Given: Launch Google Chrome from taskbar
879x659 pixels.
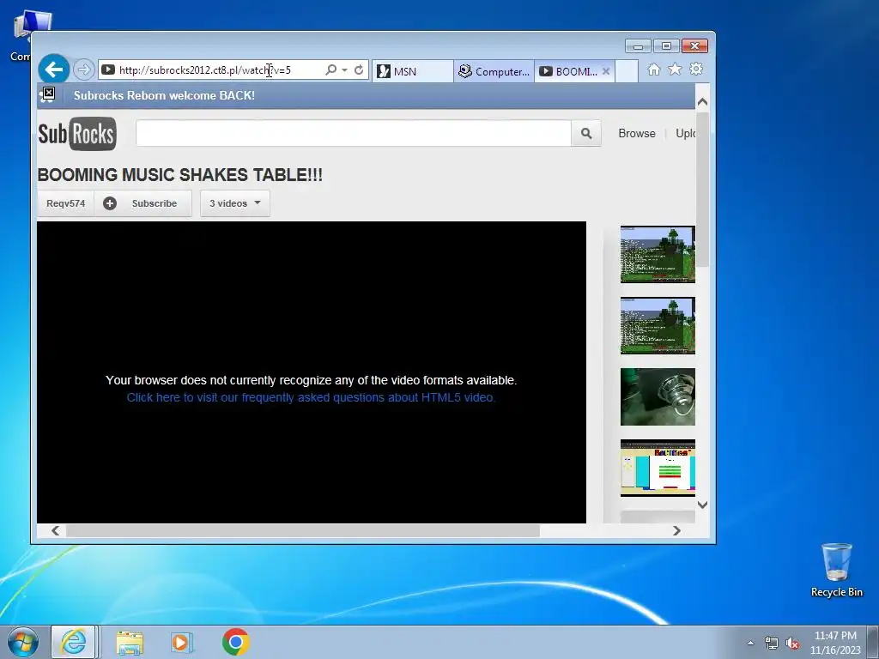Looking at the screenshot, I should pos(235,642).
